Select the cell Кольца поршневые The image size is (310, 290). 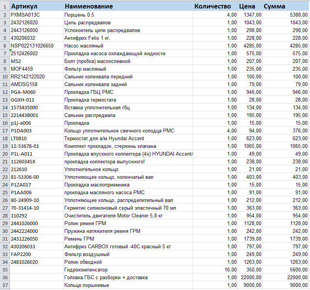pyautogui.click(x=128, y=285)
